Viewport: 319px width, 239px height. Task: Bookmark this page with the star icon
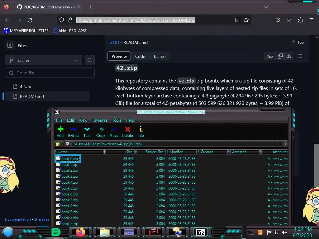[x=246, y=20]
